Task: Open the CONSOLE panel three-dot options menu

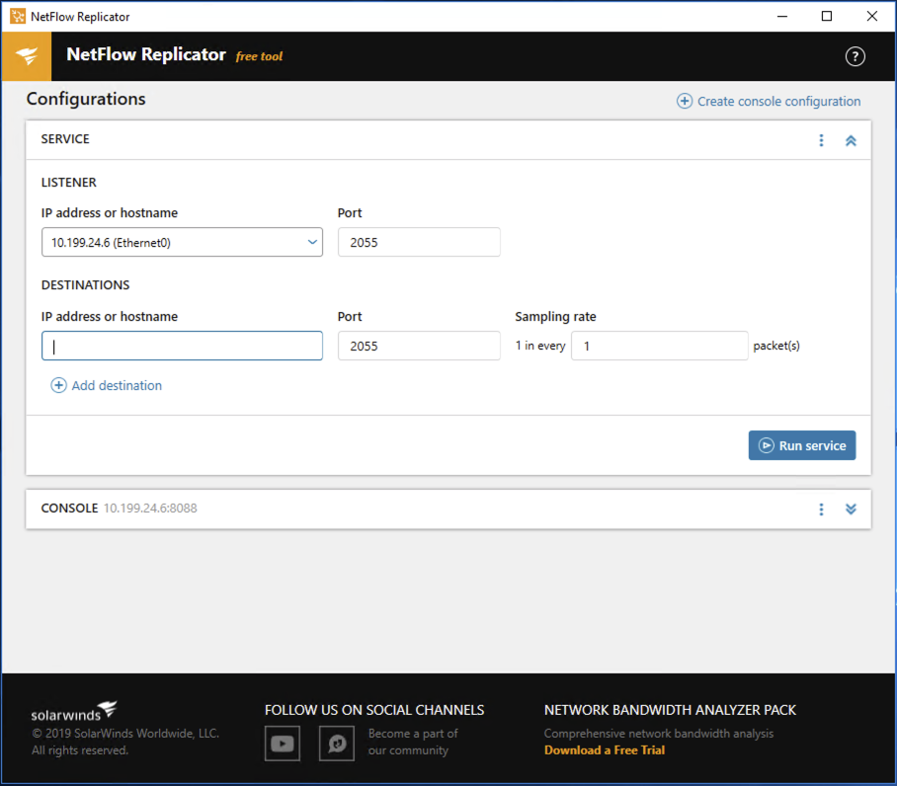Action: pyautogui.click(x=821, y=509)
